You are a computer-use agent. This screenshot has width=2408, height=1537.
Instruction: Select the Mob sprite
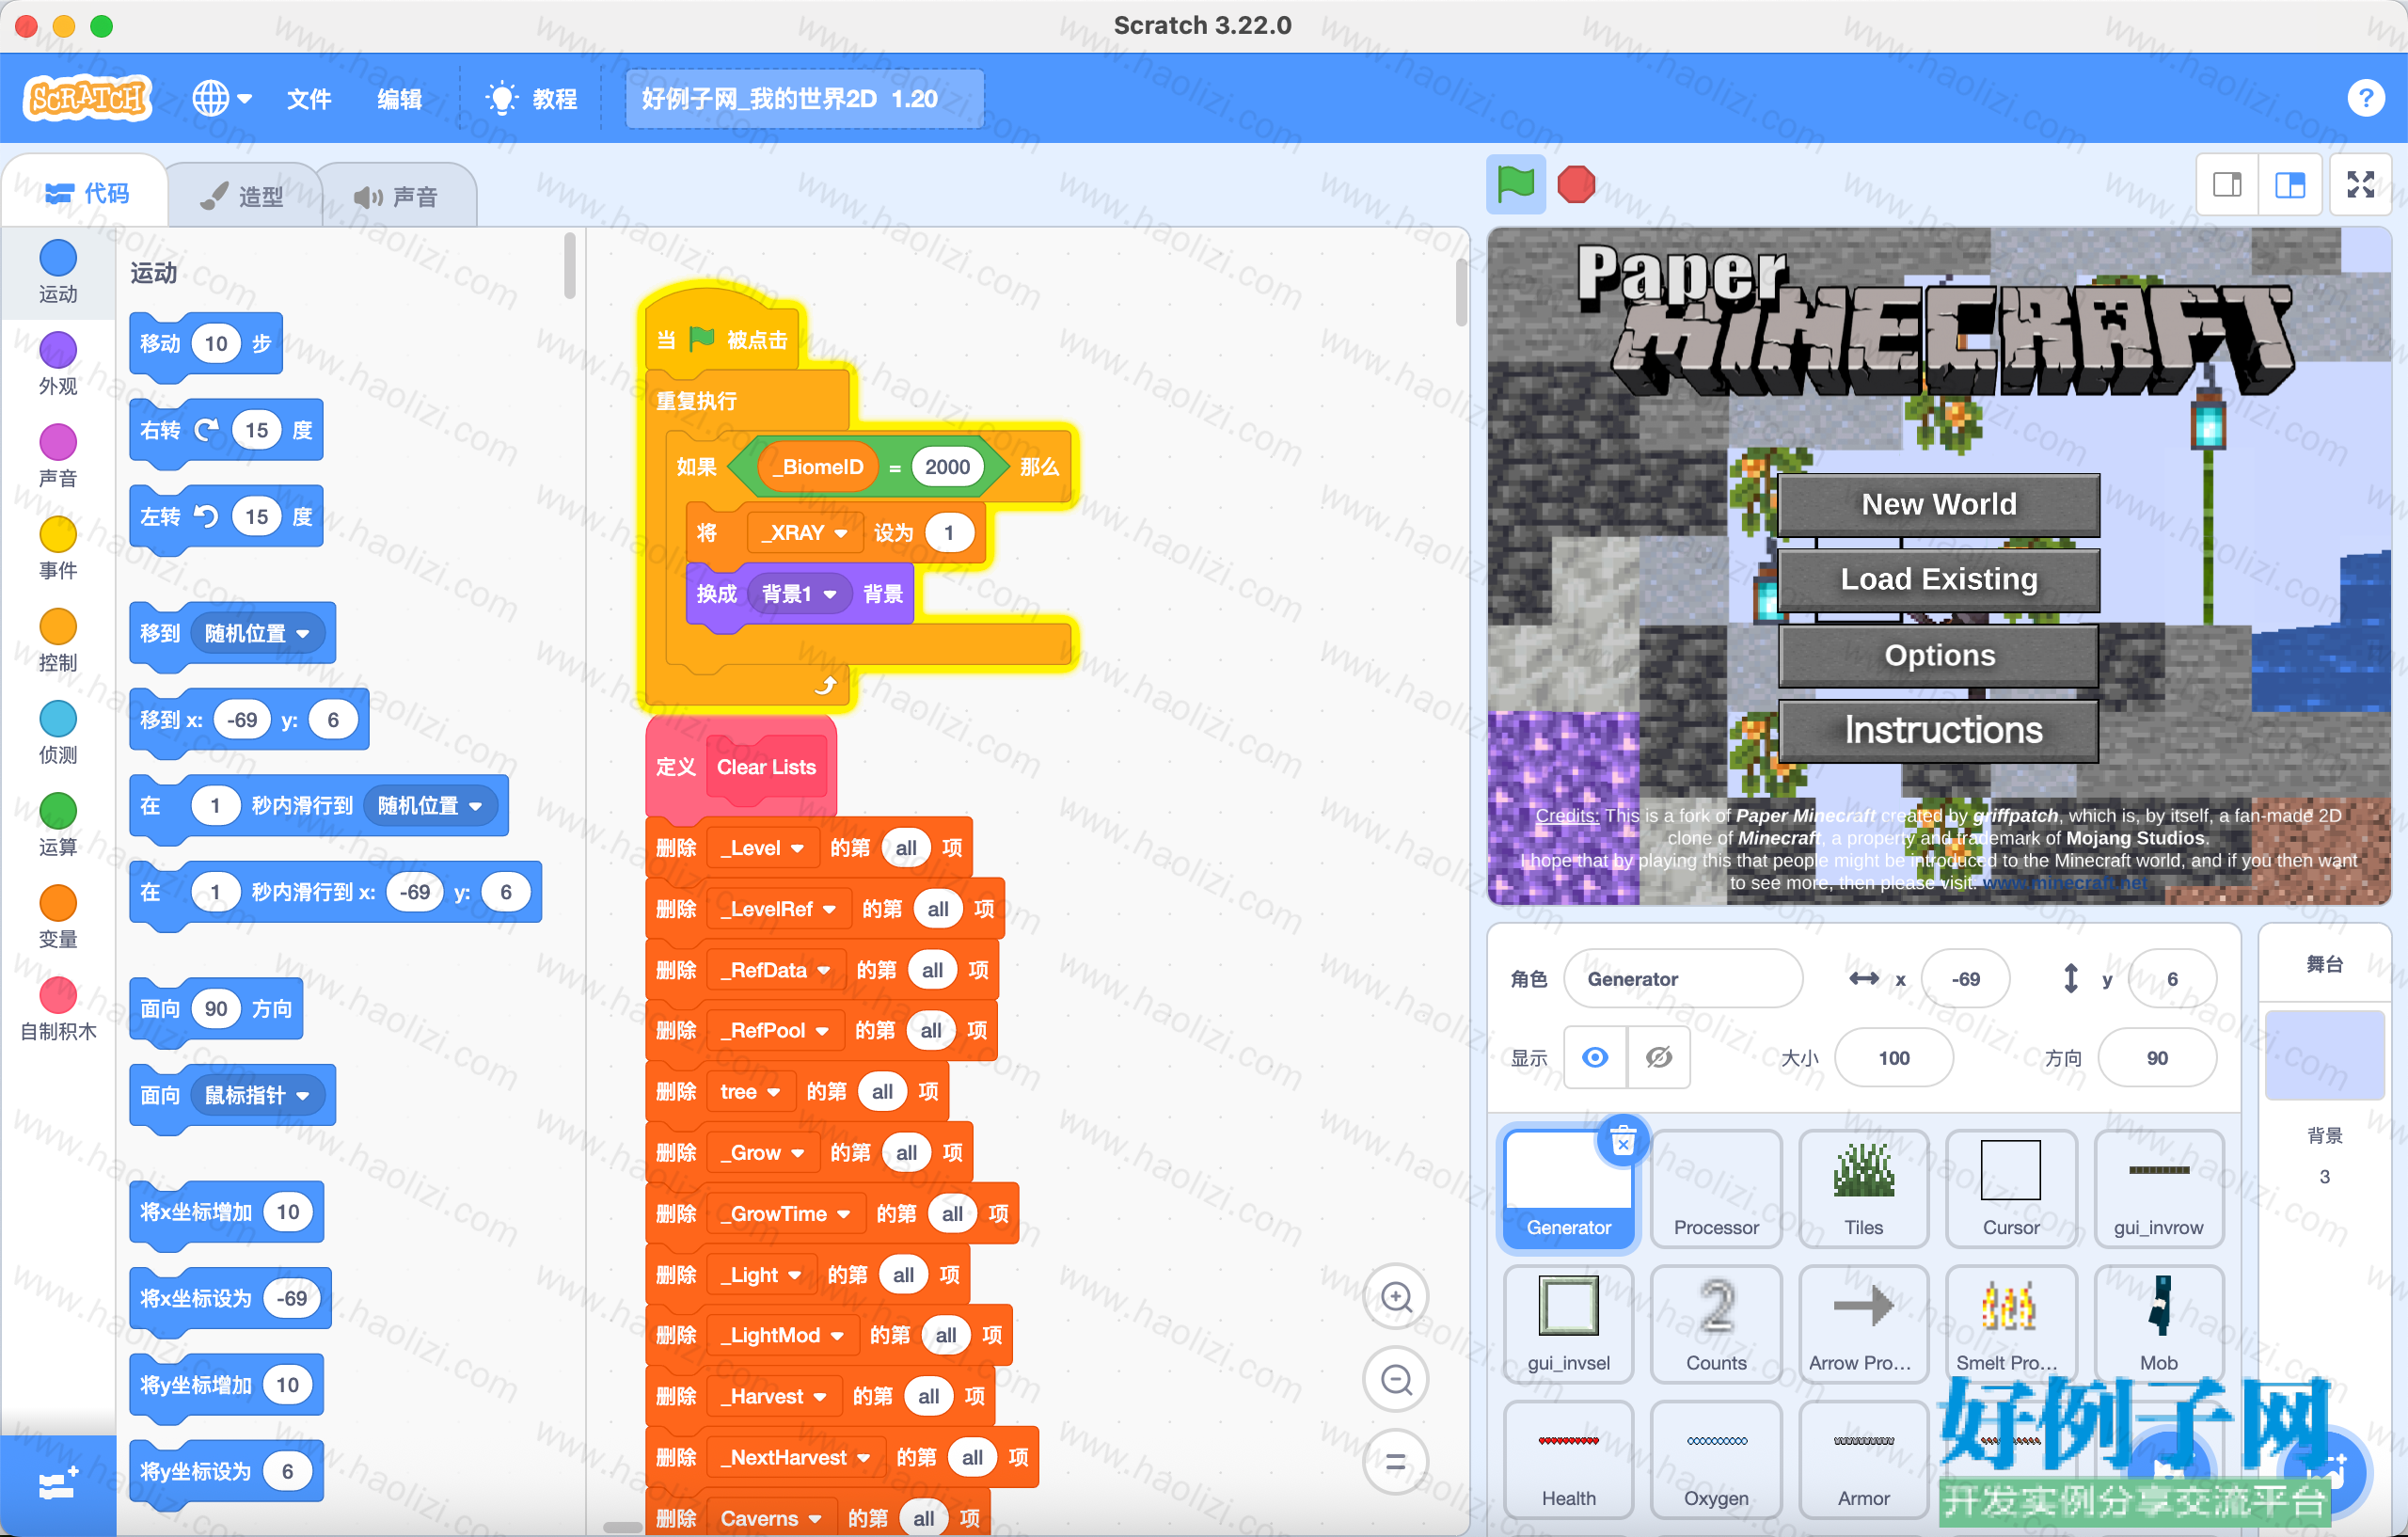point(2159,1324)
